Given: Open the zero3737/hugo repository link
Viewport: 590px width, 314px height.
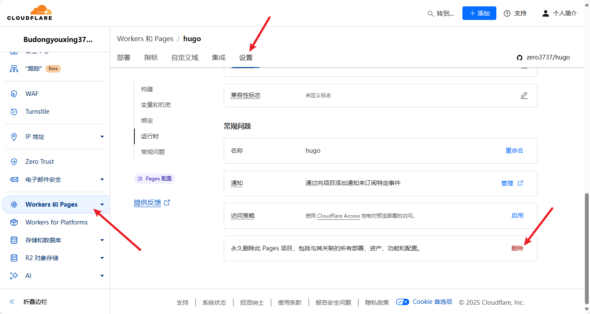Looking at the screenshot, I should click(x=548, y=57).
